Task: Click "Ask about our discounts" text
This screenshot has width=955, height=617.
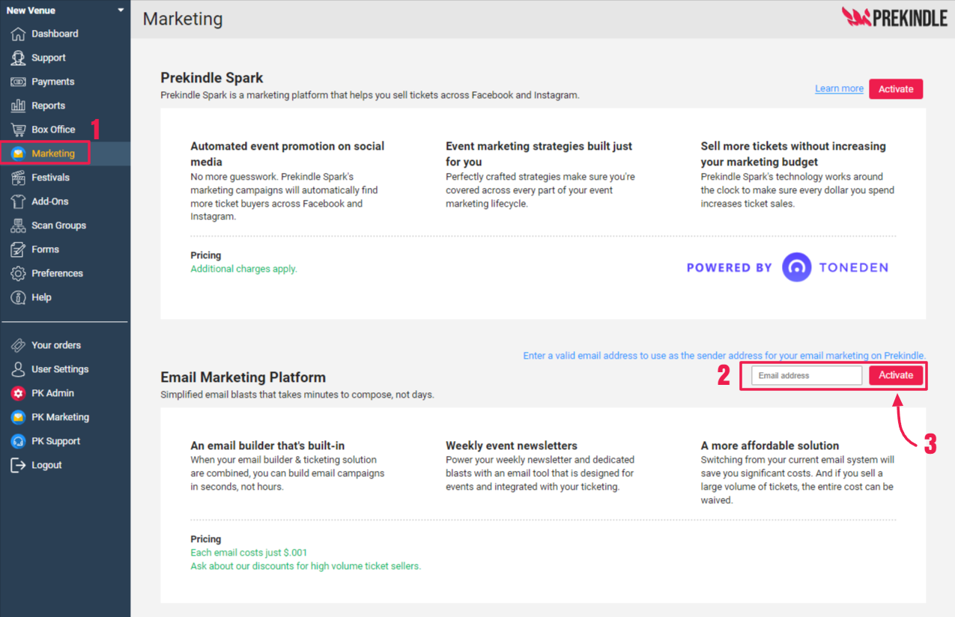Action: coord(248,566)
